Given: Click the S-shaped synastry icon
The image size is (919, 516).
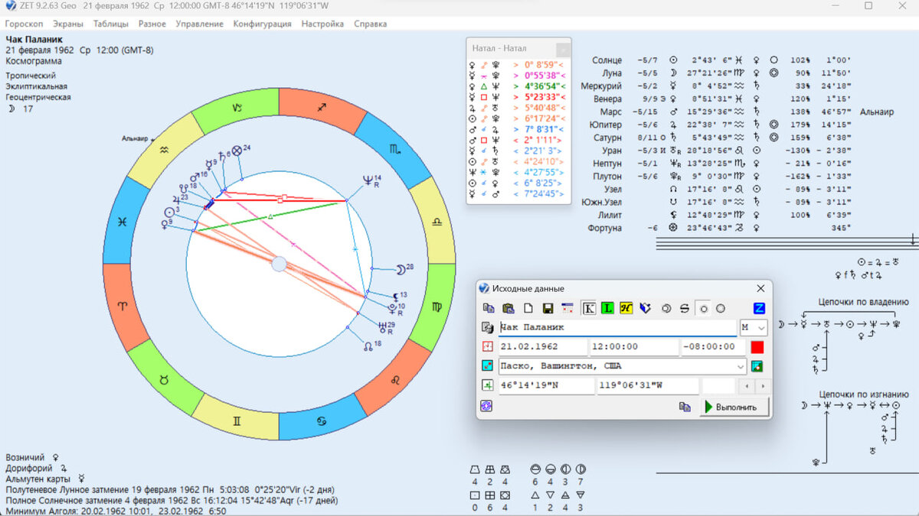Looking at the screenshot, I should coord(685,308).
